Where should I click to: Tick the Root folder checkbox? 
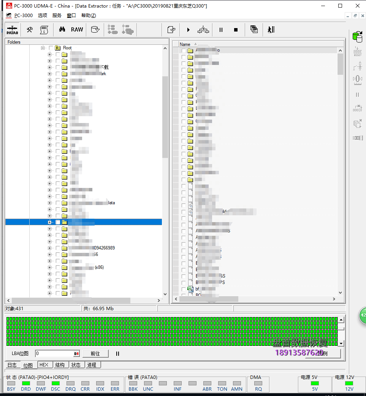51,48
